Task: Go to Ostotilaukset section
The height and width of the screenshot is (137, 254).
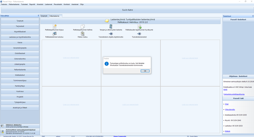Action: click(20, 53)
